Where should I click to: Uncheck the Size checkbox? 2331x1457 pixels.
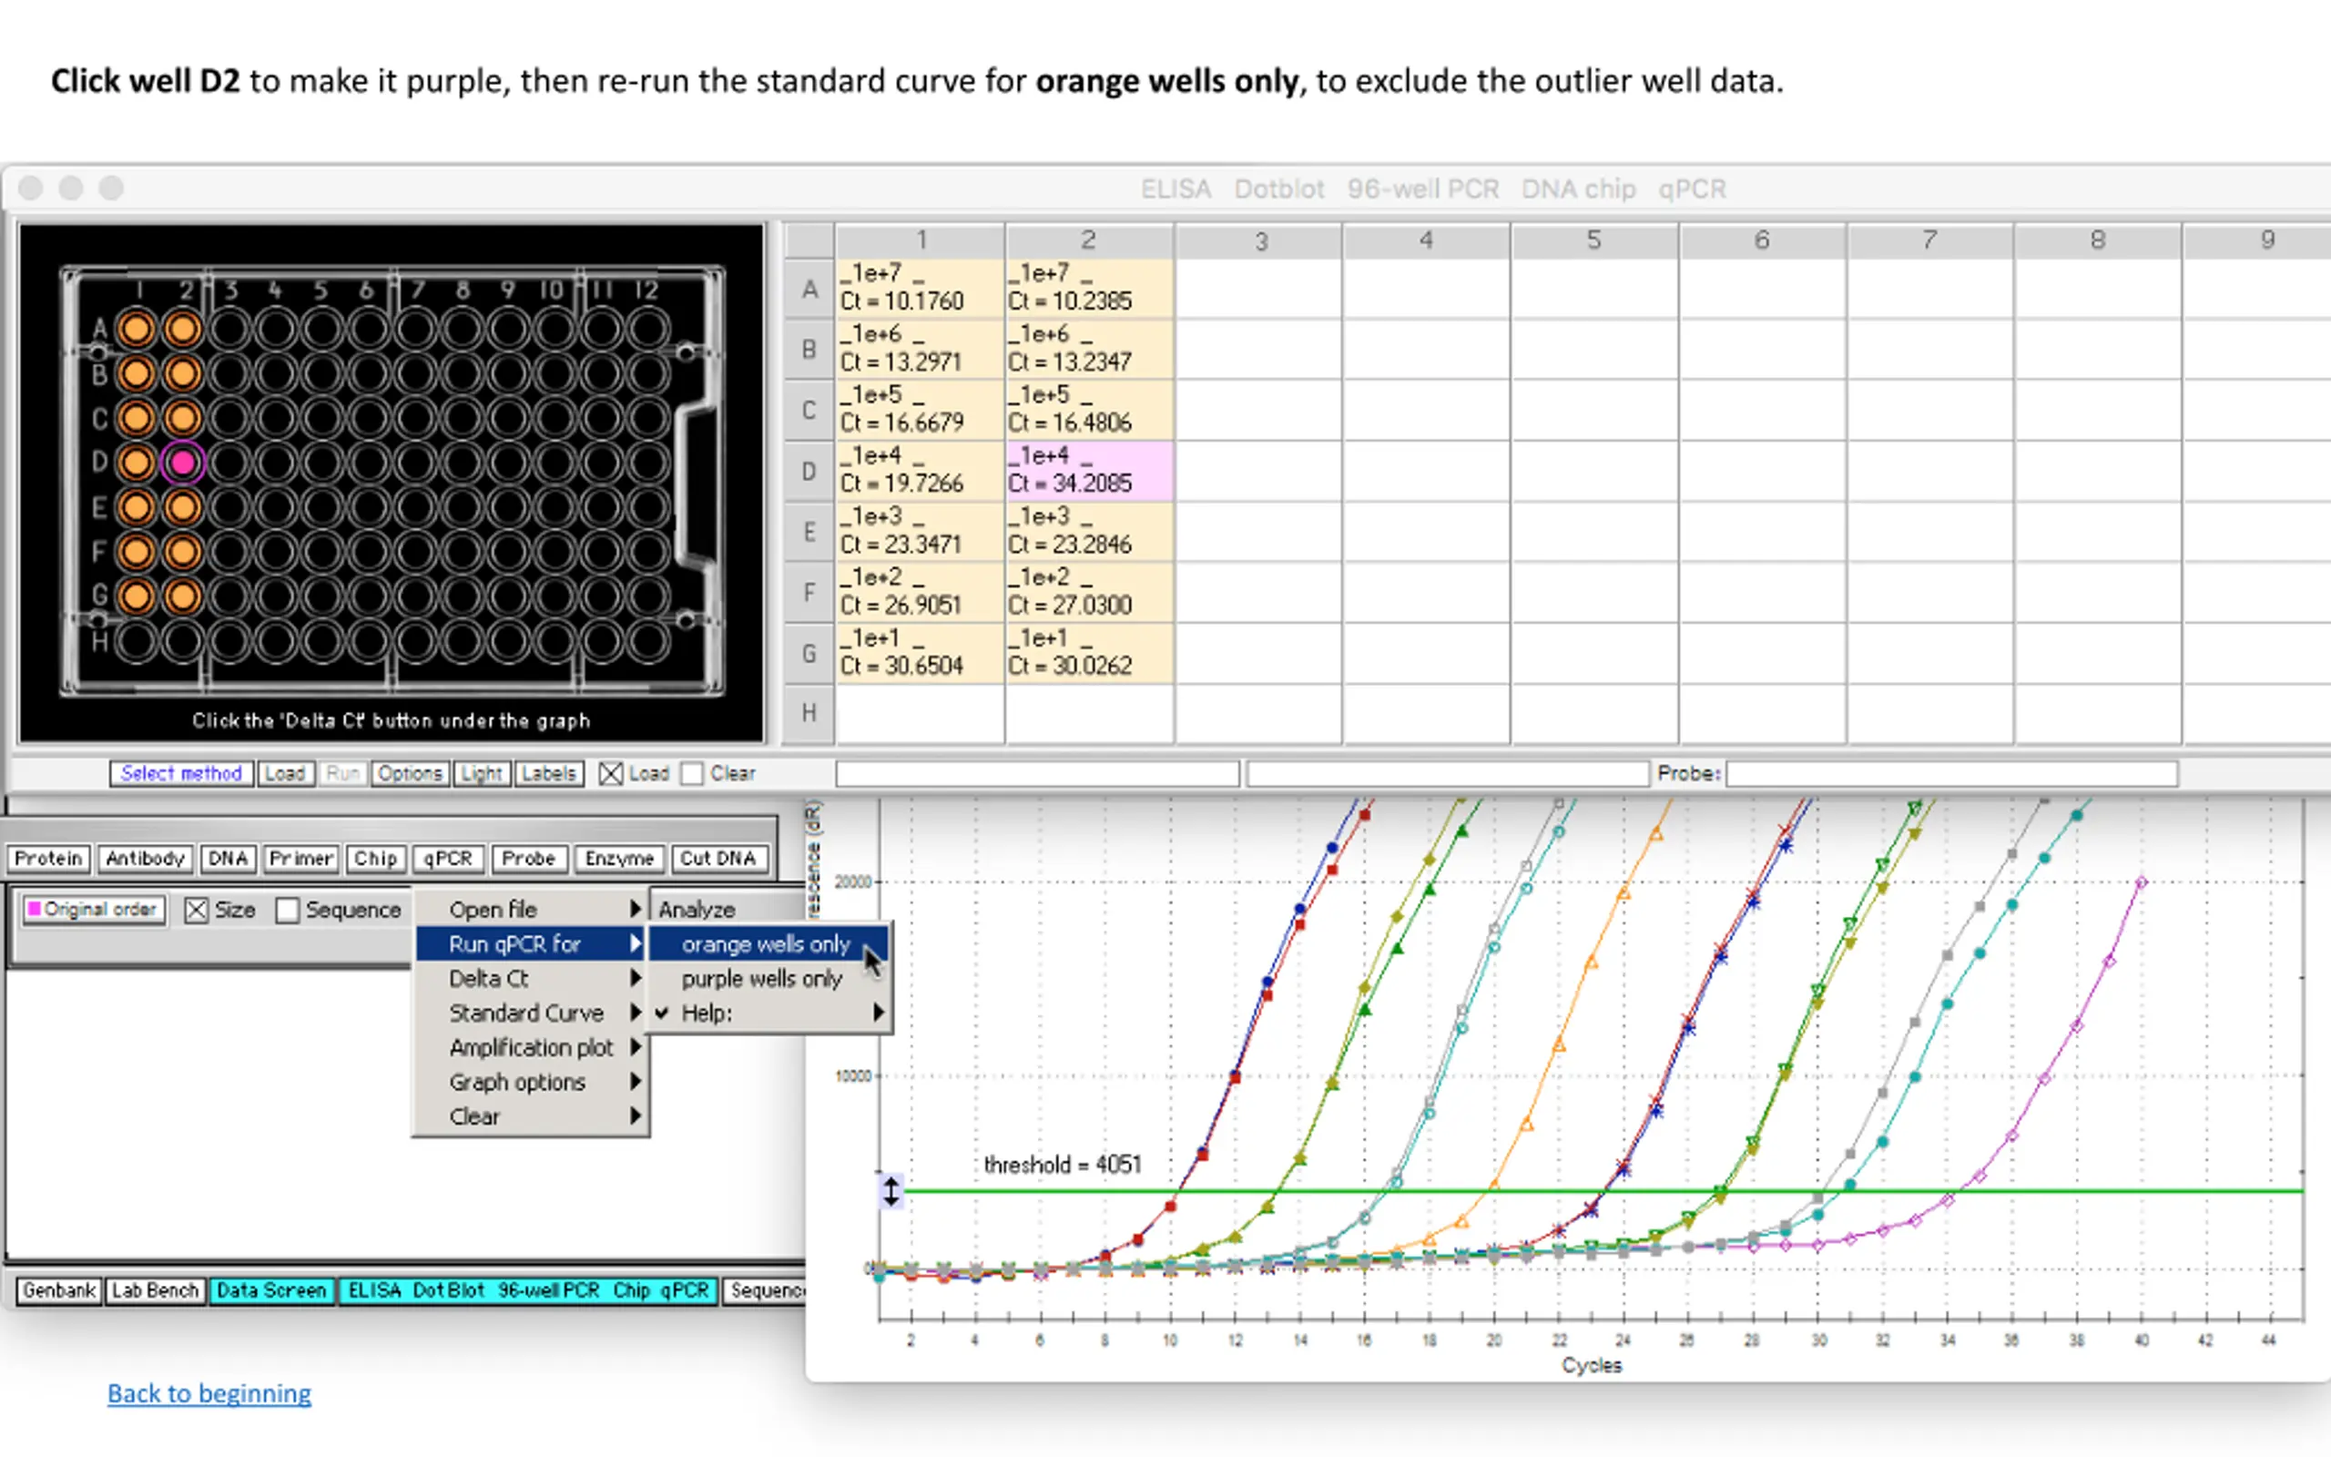[x=196, y=910]
